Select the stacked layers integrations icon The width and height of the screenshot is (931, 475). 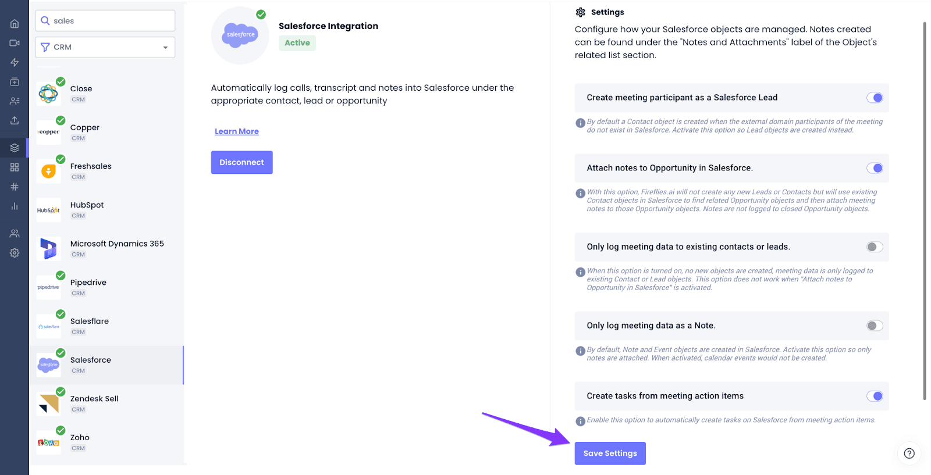coord(15,148)
